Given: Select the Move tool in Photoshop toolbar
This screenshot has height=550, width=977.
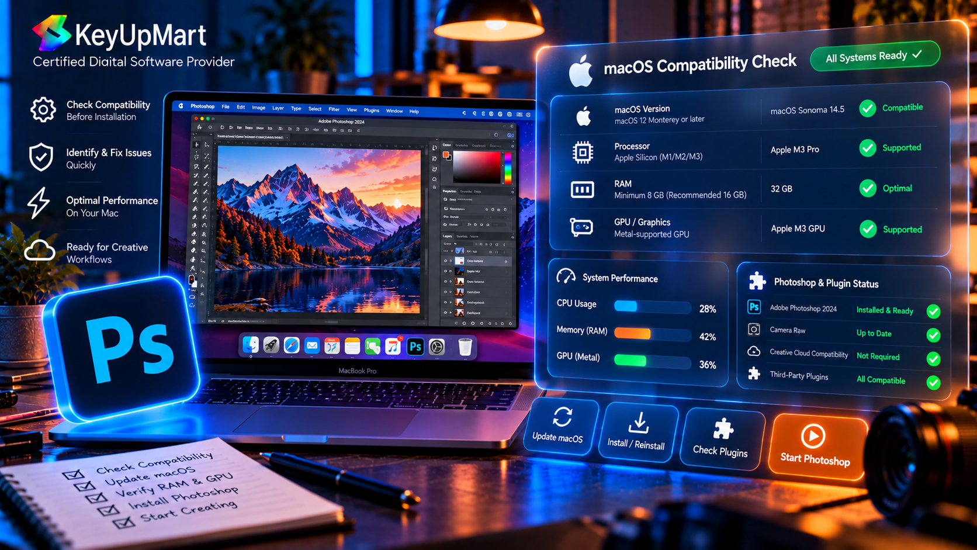Looking at the screenshot, I should pyautogui.click(x=196, y=144).
